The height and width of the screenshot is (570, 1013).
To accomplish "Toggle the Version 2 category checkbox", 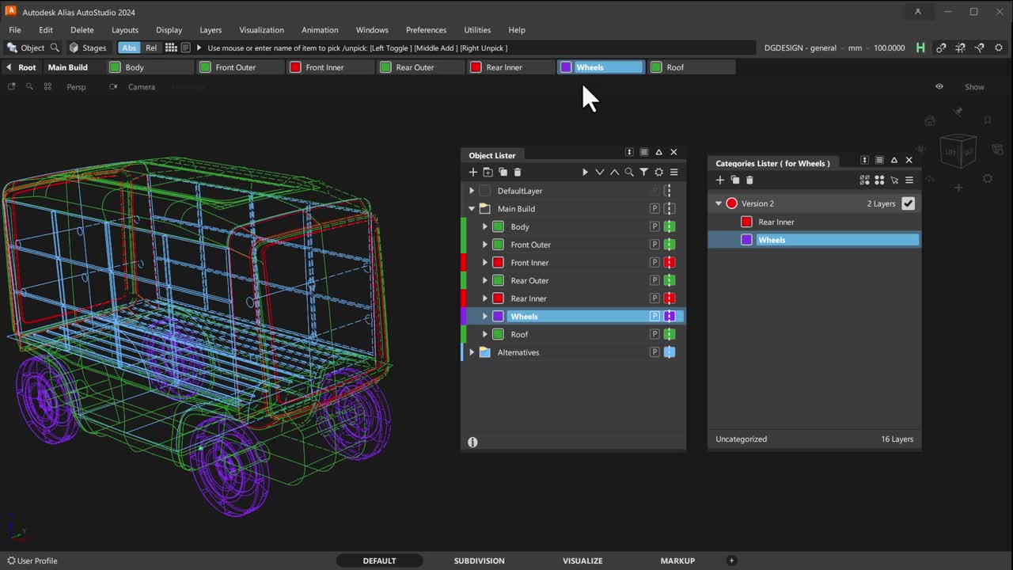I will click(x=909, y=203).
